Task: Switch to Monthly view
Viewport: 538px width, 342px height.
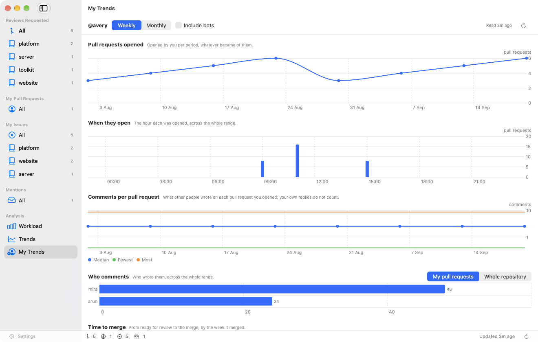Action: pyautogui.click(x=156, y=25)
